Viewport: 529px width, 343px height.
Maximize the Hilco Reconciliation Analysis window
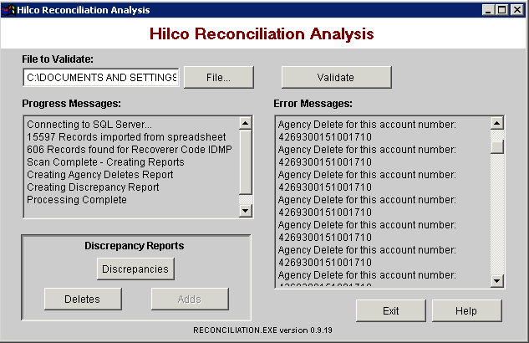502,10
